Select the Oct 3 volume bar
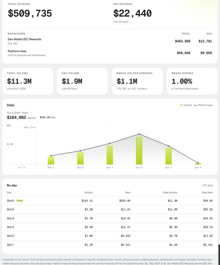The height and width of the screenshot is (265, 220). (x=110, y=155)
